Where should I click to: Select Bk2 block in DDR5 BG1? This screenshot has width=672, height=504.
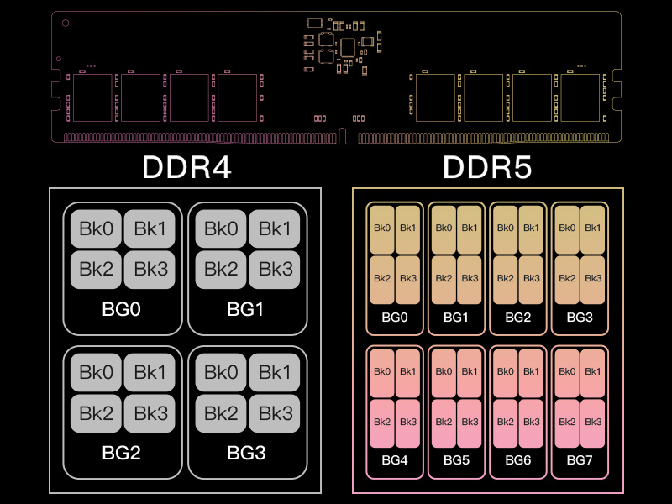point(444,280)
